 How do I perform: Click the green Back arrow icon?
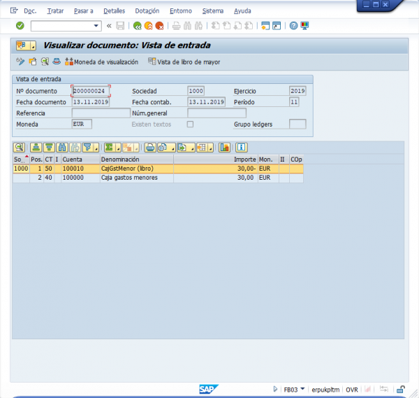[x=138, y=26]
